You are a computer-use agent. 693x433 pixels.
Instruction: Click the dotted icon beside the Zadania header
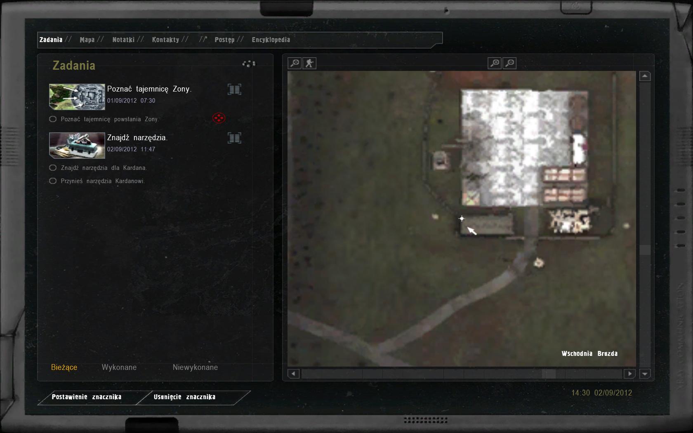click(249, 64)
